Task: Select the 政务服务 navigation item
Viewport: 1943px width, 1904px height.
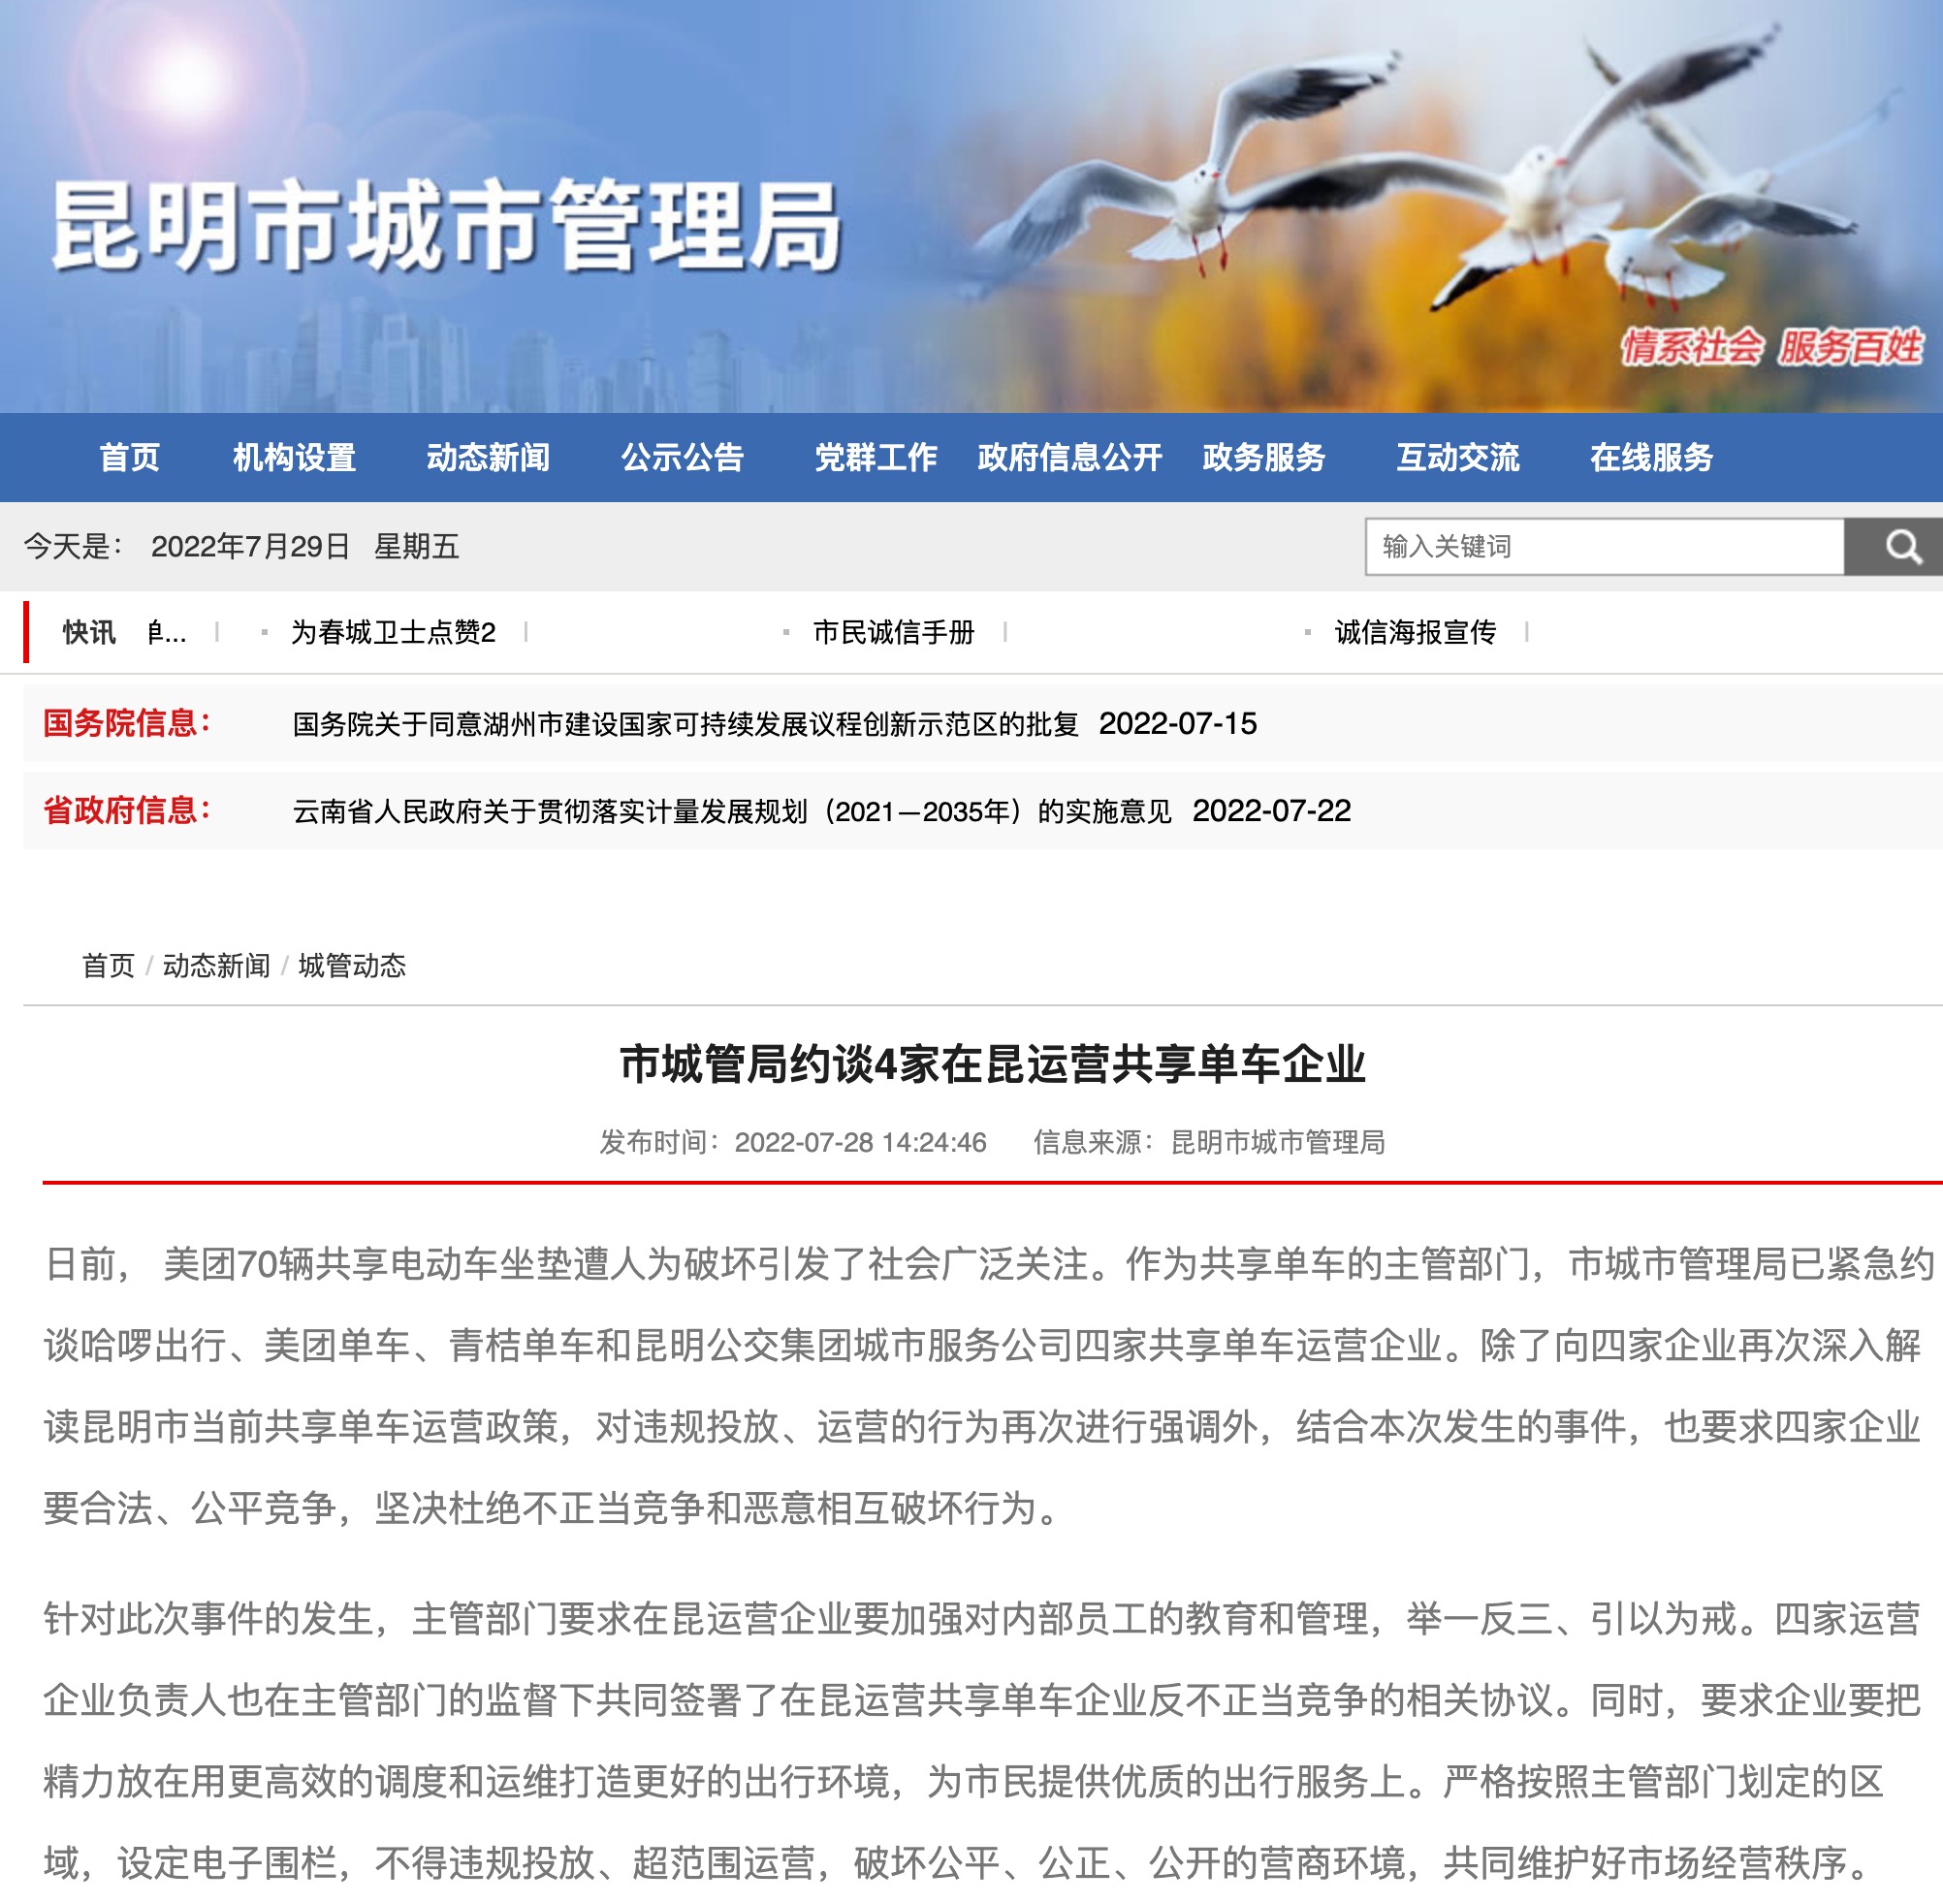Action: (1263, 457)
